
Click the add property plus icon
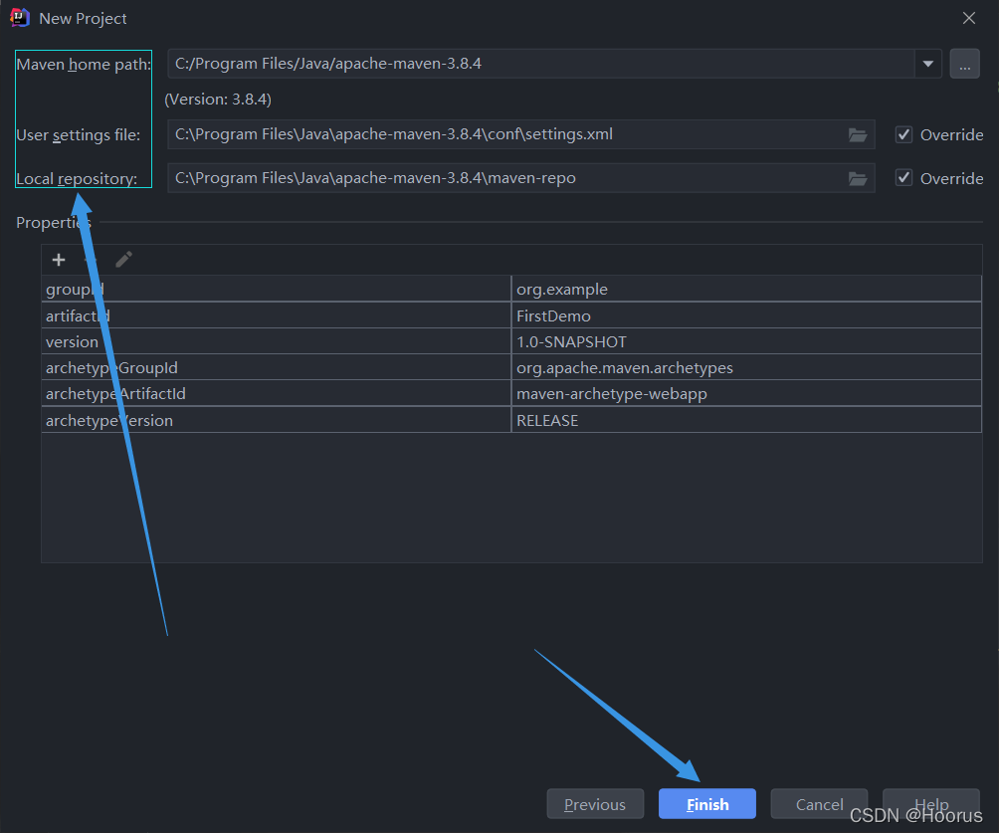pos(59,260)
